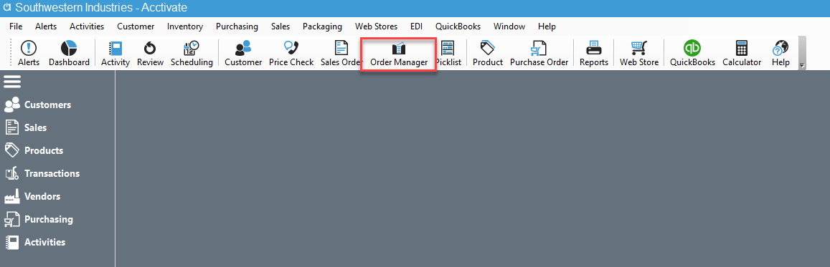Open the Inventory menu
The width and height of the screenshot is (830, 267).
click(185, 26)
